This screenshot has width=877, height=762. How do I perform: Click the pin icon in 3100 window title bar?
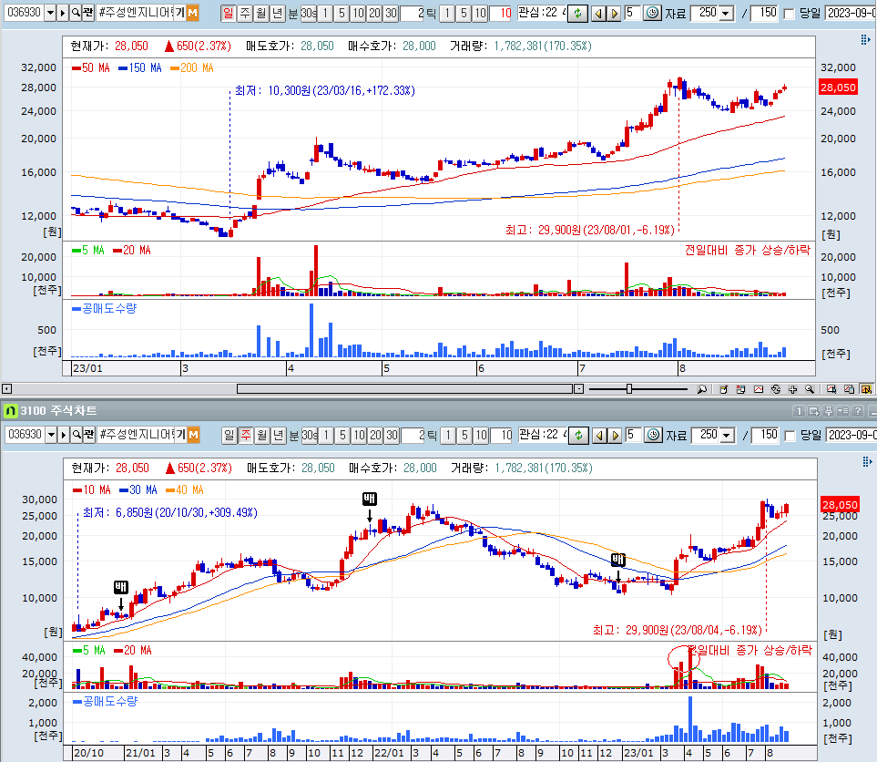pyautogui.click(x=829, y=411)
